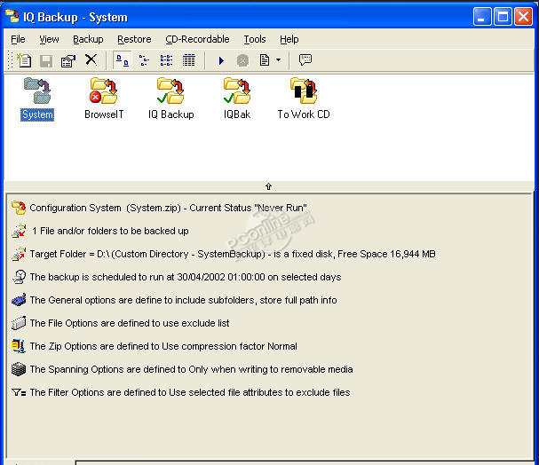Select the IQ Backup configuration icon
The height and width of the screenshot is (465, 539).
click(x=170, y=99)
